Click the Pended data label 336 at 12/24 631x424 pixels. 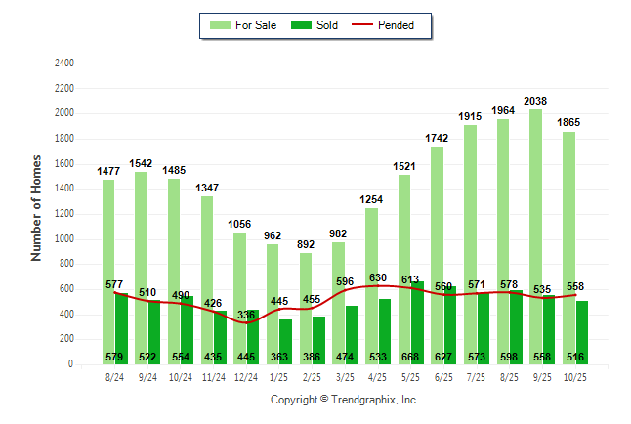coord(244,315)
